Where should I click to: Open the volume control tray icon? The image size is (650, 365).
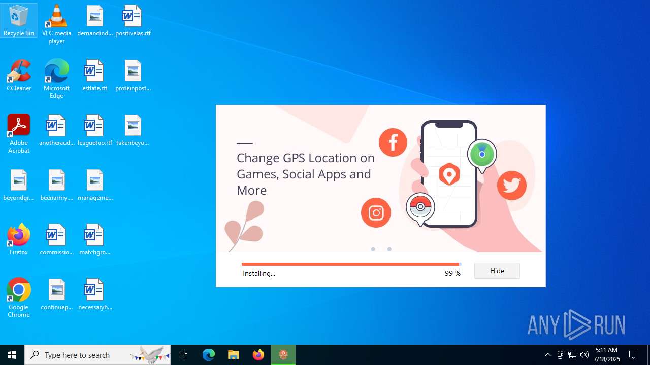click(584, 355)
